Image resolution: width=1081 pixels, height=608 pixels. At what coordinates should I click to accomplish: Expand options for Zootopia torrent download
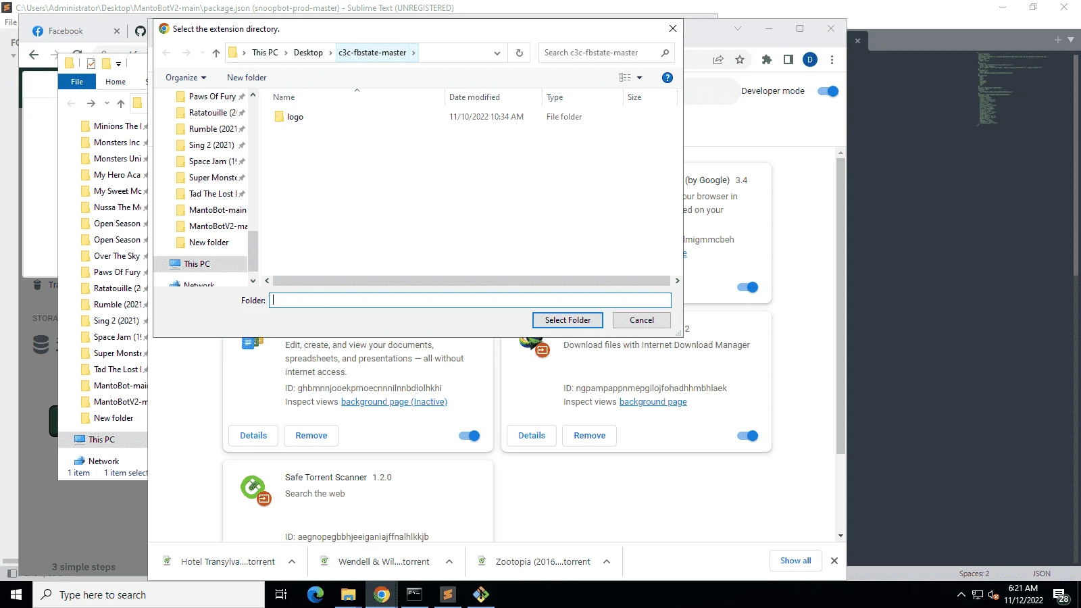click(607, 561)
